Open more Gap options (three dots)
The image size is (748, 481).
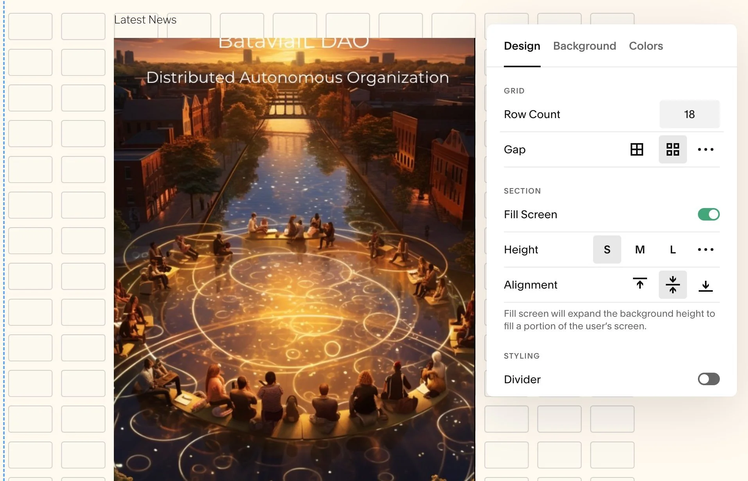(705, 149)
